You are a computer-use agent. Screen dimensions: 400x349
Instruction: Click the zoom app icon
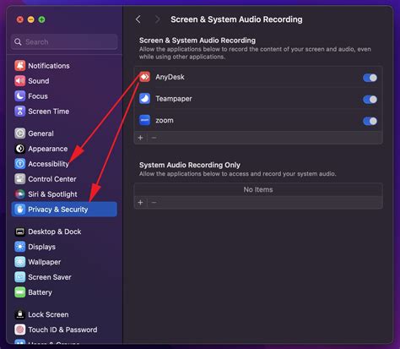pos(144,120)
